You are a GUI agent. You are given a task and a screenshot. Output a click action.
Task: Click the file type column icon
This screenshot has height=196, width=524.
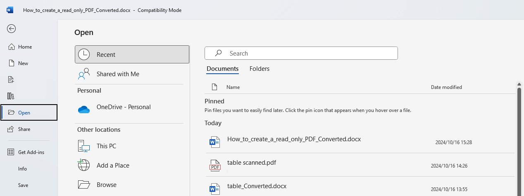click(x=214, y=87)
